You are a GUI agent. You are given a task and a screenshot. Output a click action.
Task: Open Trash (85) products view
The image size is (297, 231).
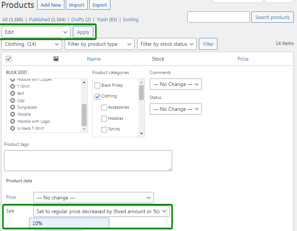click(107, 19)
